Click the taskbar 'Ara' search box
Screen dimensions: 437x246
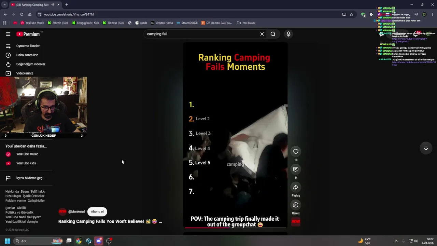[38, 241]
